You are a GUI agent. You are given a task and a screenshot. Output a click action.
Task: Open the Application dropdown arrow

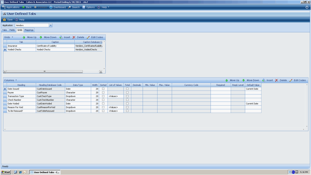tap(51, 25)
